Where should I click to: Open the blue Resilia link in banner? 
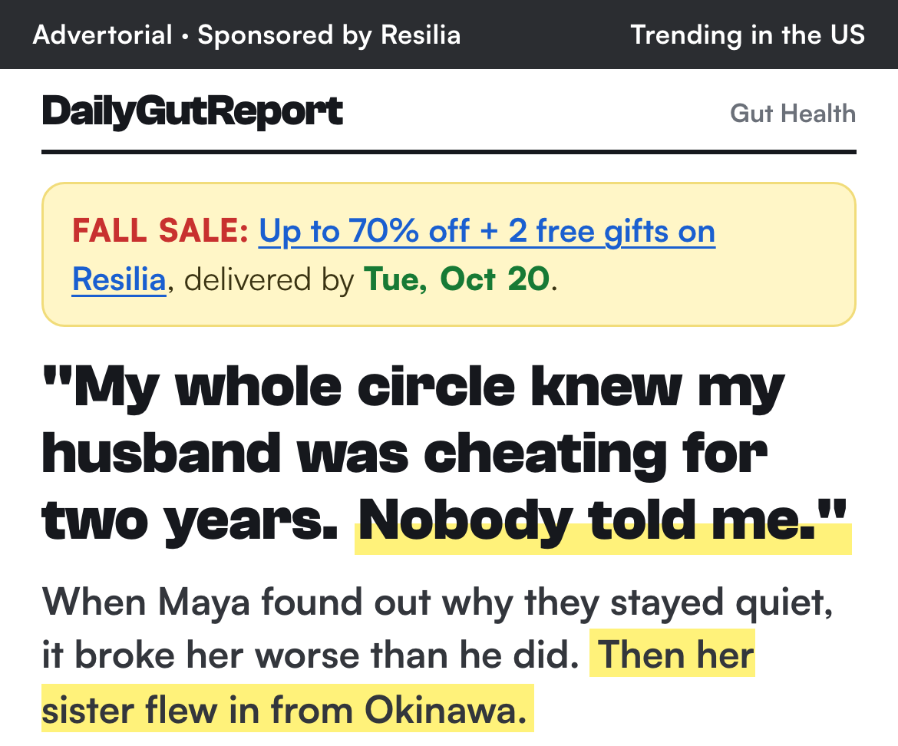(119, 279)
